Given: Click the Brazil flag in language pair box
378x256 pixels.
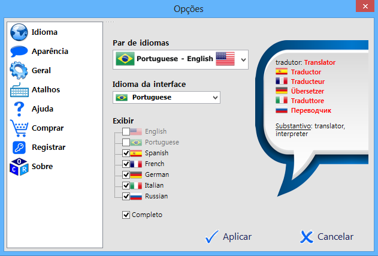Looking at the screenshot, I should pyautogui.click(x=125, y=59).
